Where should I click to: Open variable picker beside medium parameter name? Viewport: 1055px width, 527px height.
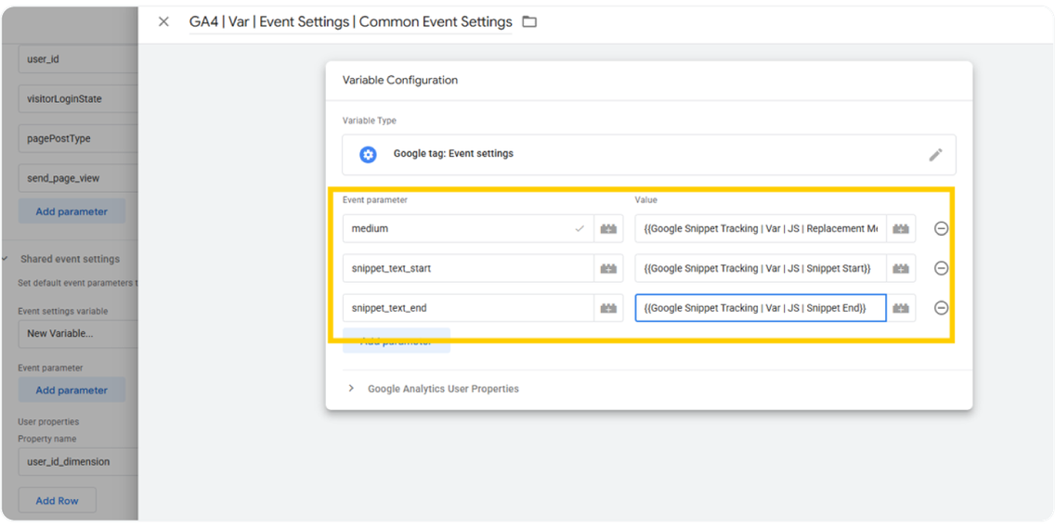coord(609,228)
